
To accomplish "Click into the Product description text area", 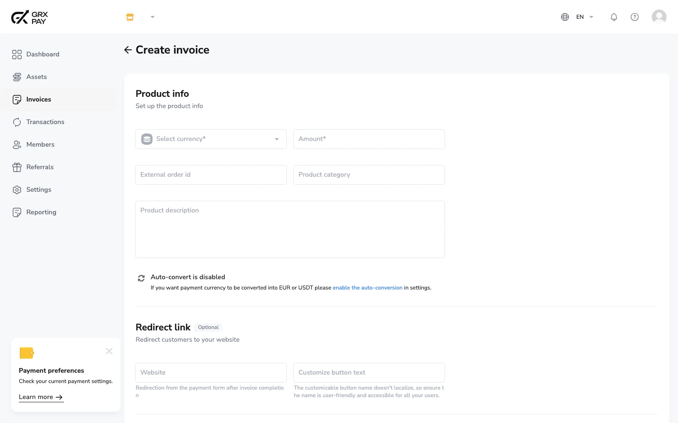I will click(x=290, y=229).
